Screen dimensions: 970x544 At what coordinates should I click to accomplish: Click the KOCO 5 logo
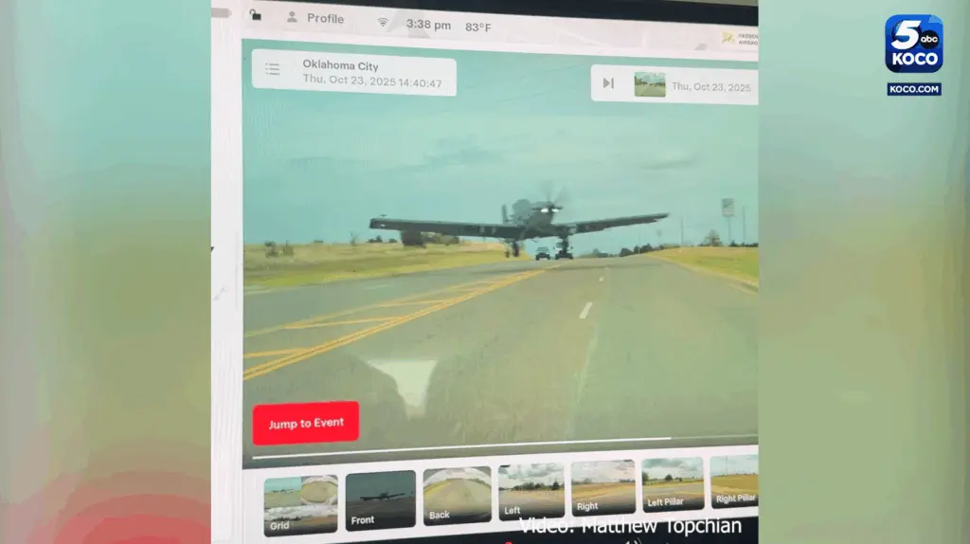913,45
